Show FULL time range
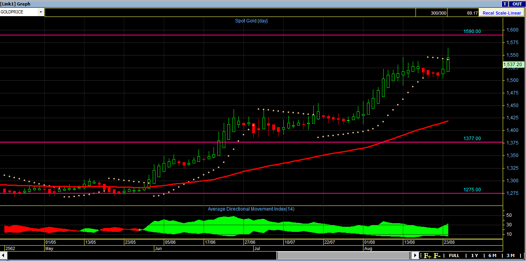The height and width of the screenshot is (261, 526). pos(454,255)
